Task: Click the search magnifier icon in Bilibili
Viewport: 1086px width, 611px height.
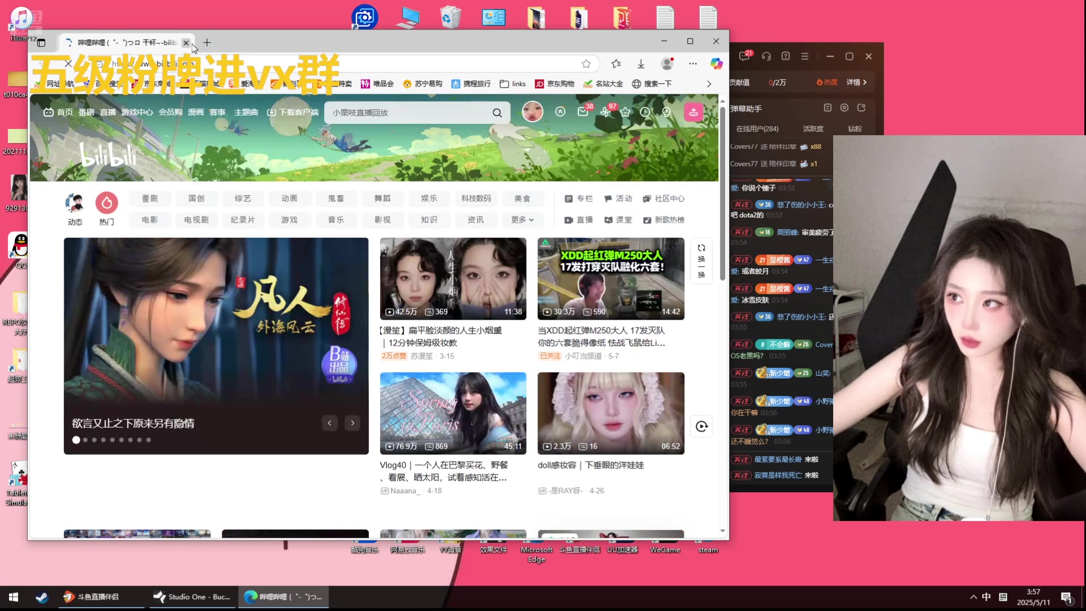Action: 497,113
